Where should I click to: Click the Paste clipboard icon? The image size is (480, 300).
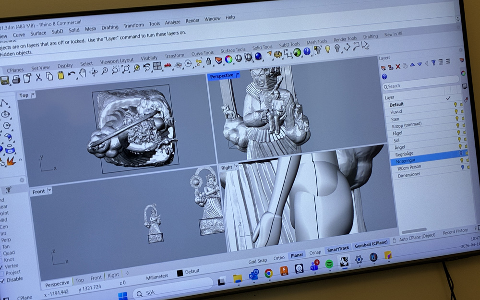coord(60,75)
